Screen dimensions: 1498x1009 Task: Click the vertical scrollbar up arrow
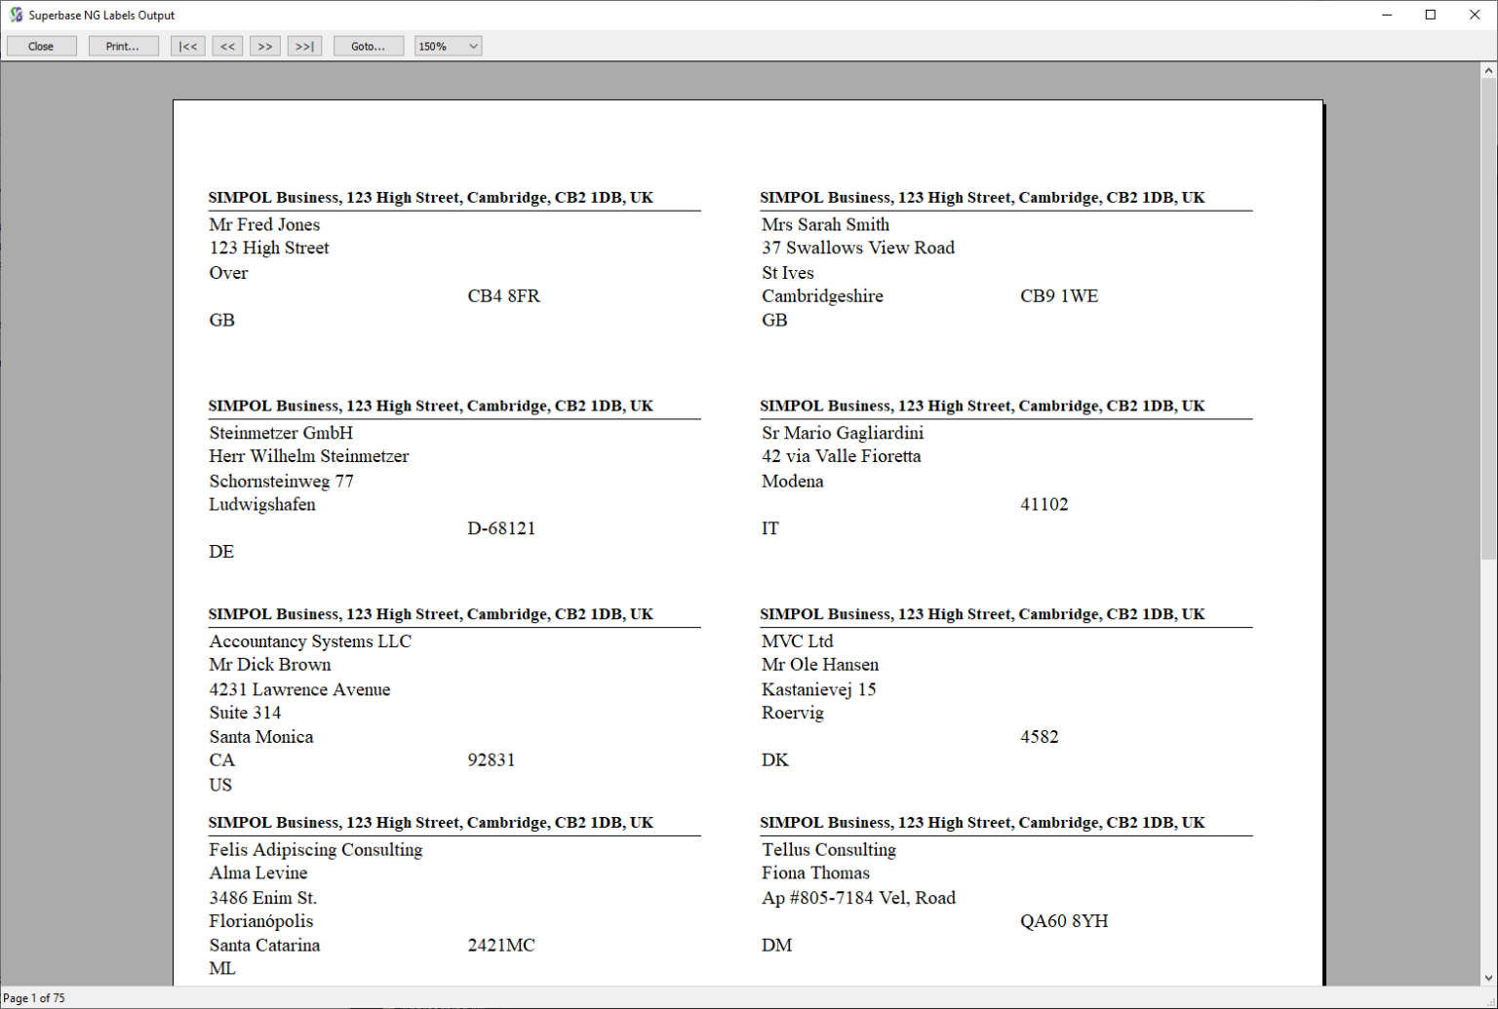[1489, 71]
